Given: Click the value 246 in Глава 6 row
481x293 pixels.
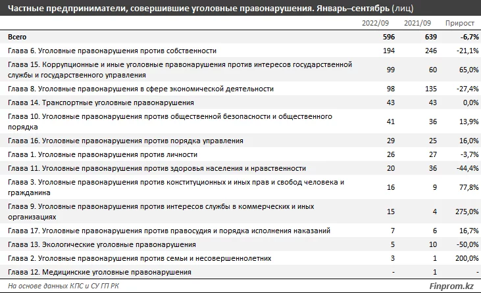Looking at the screenshot, I should (x=431, y=51).
